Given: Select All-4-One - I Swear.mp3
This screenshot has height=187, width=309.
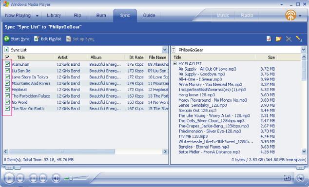Looking at the screenshot, I should pyautogui.click(x=200, y=79).
